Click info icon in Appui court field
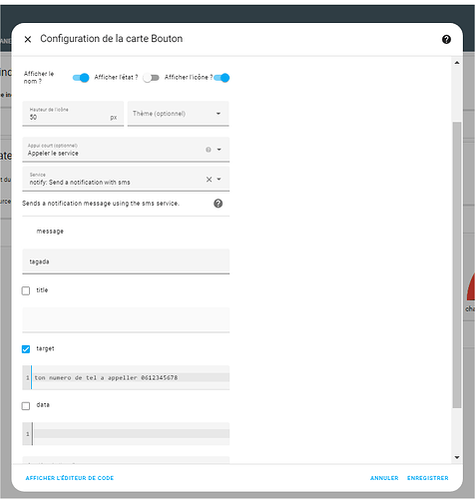The width and height of the screenshot is (475, 499). click(209, 150)
